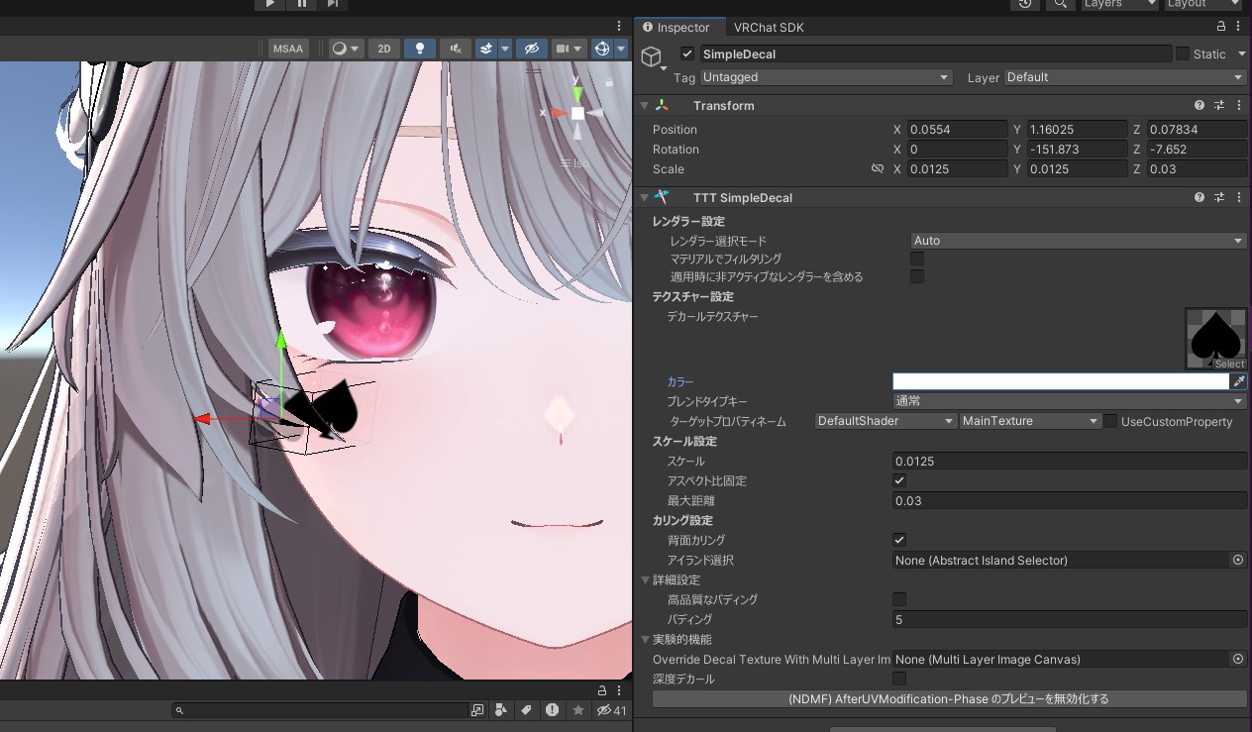
Task: Uncheck 背面カリング in カリング設定
Action: point(898,540)
